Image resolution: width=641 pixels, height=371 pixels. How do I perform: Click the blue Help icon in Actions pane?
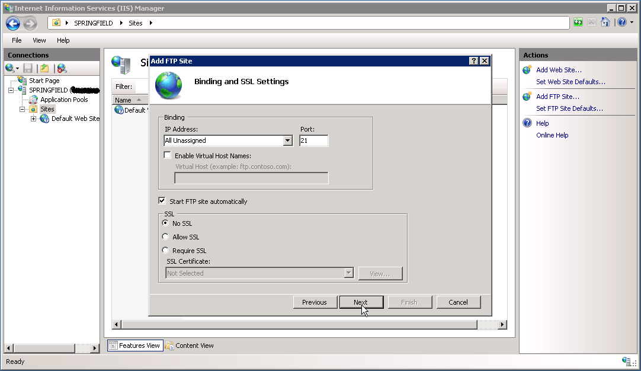[x=527, y=123]
